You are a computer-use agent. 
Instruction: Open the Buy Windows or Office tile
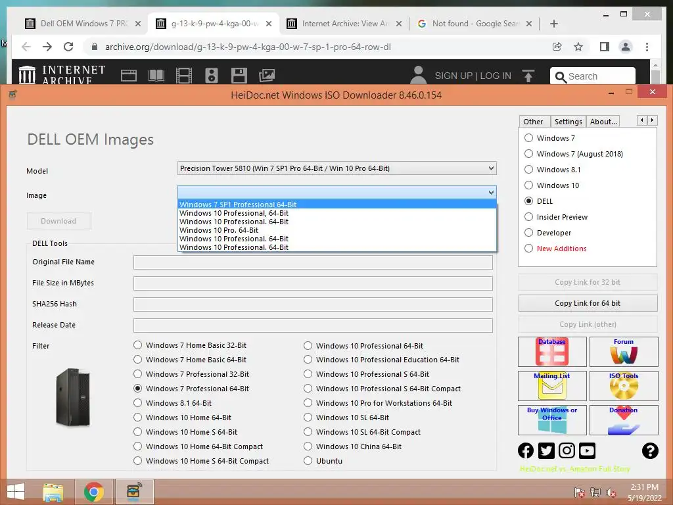pyautogui.click(x=552, y=420)
